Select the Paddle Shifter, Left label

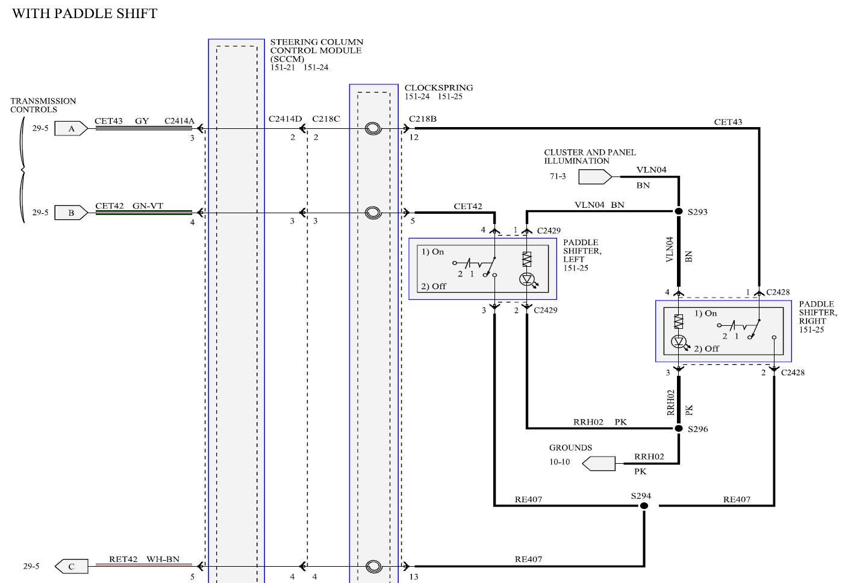coord(582,255)
